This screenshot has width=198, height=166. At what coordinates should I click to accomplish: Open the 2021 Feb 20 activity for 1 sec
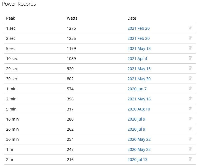[x=138, y=28]
